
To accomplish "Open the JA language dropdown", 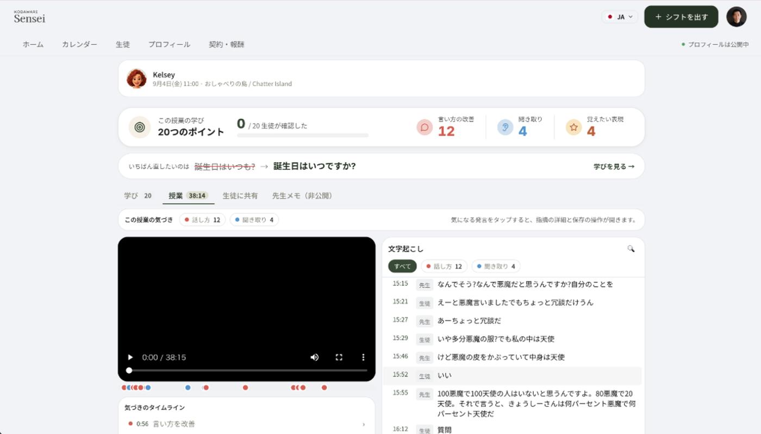I will pos(620,17).
